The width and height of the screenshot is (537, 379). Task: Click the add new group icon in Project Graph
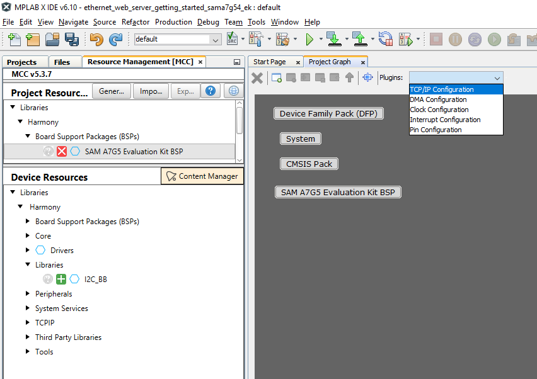[x=277, y=77]
